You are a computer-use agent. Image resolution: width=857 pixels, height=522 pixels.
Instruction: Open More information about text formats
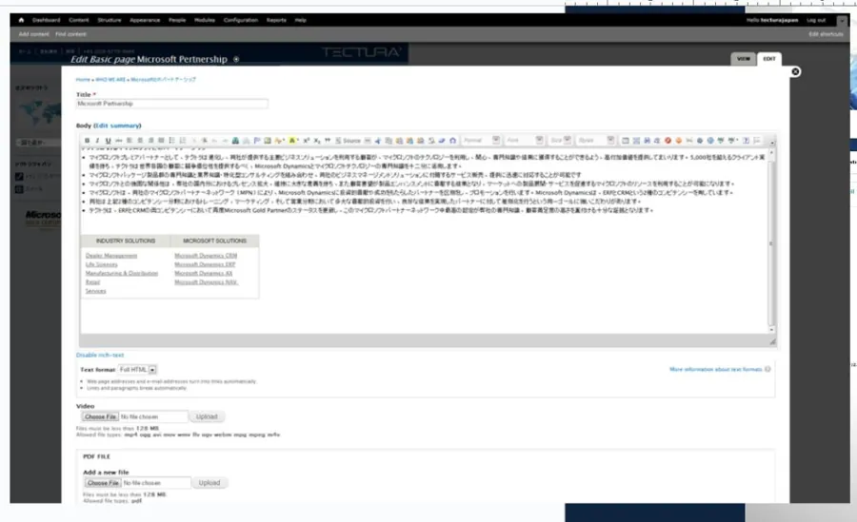click(716, 370)
